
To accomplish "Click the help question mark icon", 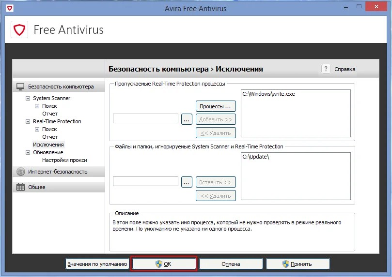I will 326,69.
